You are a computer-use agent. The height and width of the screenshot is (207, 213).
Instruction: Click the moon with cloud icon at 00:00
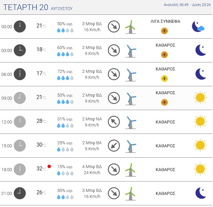click(x=198, y=27)
